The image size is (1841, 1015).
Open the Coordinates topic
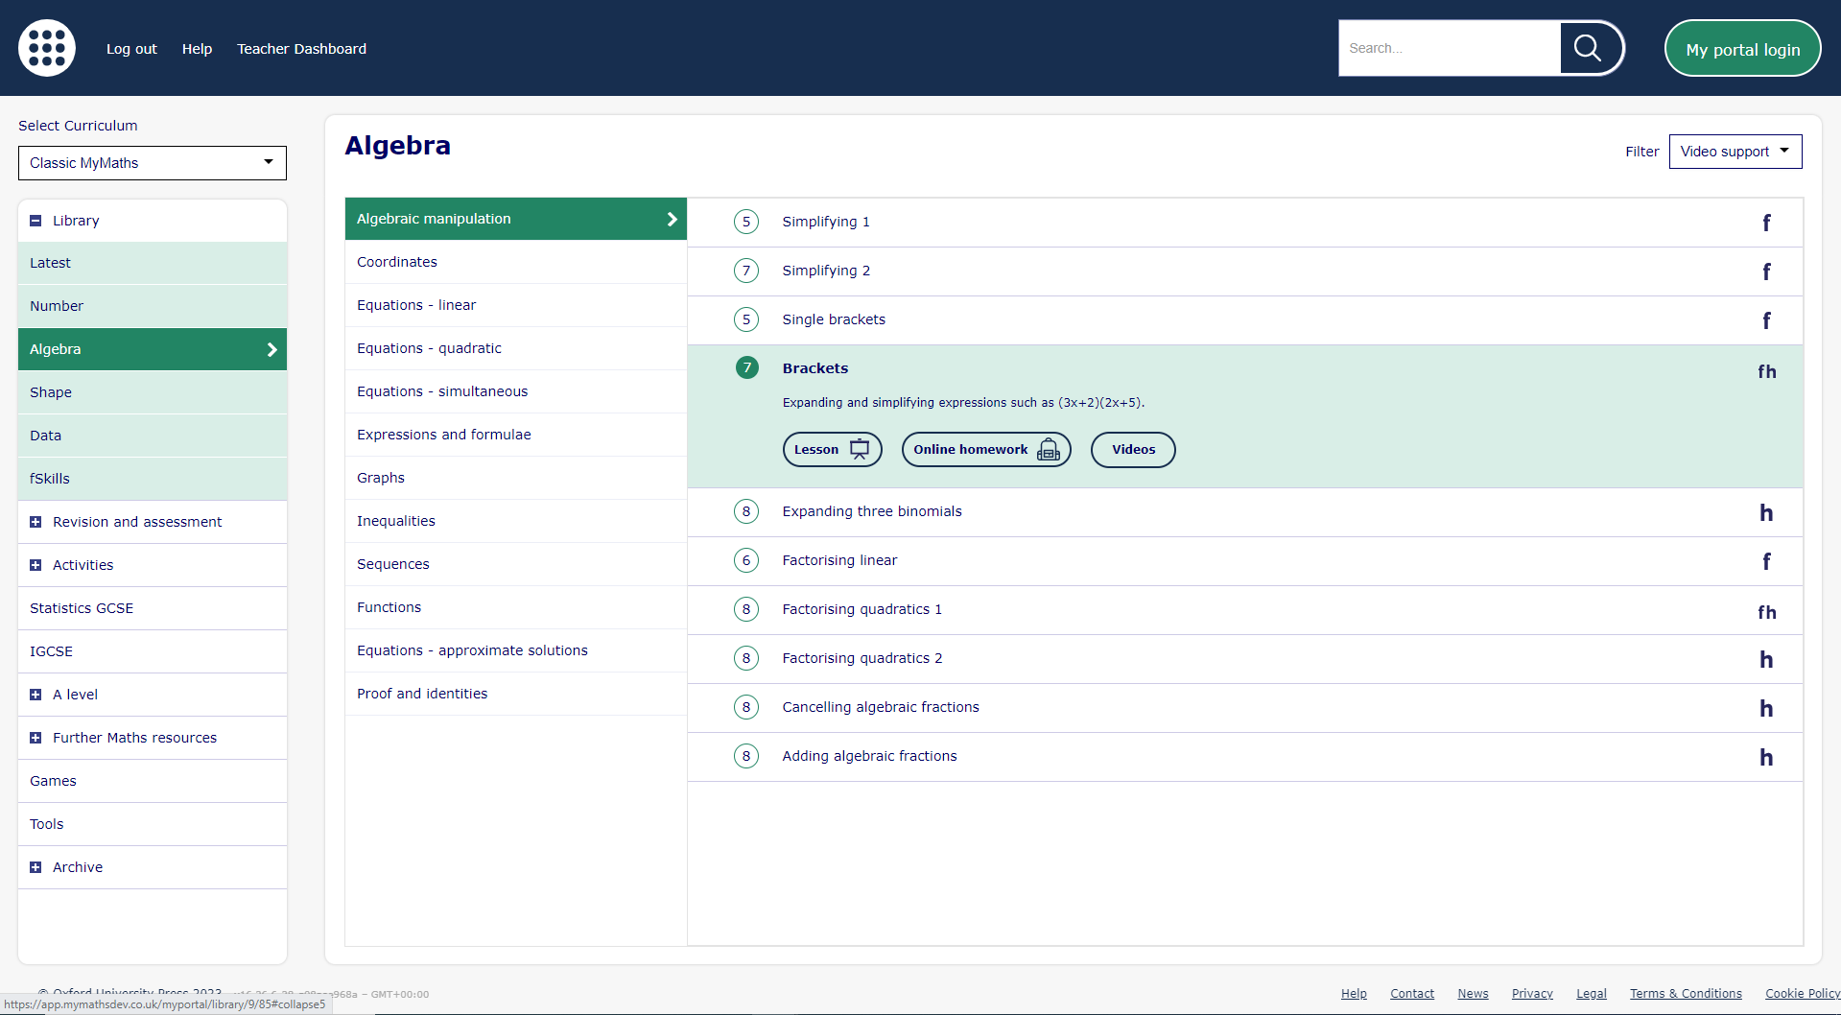(x=516, y=262)
